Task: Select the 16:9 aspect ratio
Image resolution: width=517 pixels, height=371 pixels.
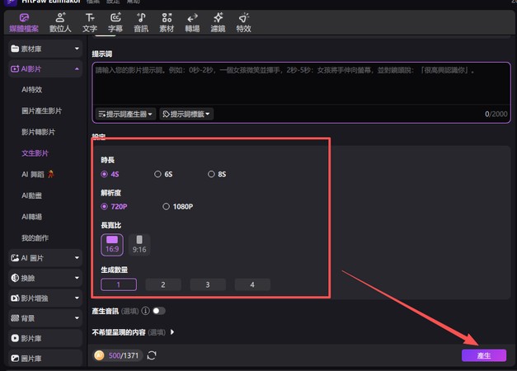Action: (x=112, y=245)
